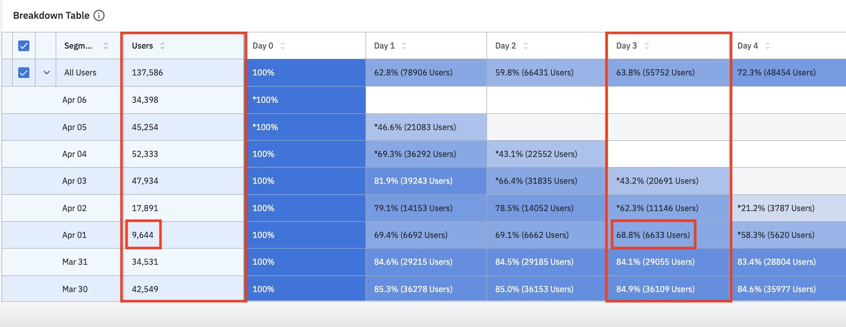Viewport: 846px width, 327px height.
Task: Click the Day 3 column header label
Action: (x=626, y=46)
